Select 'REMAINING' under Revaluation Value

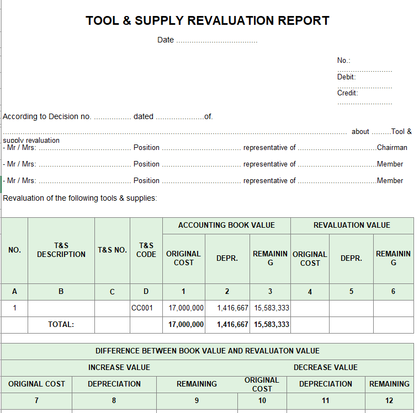tap(394, 259)
